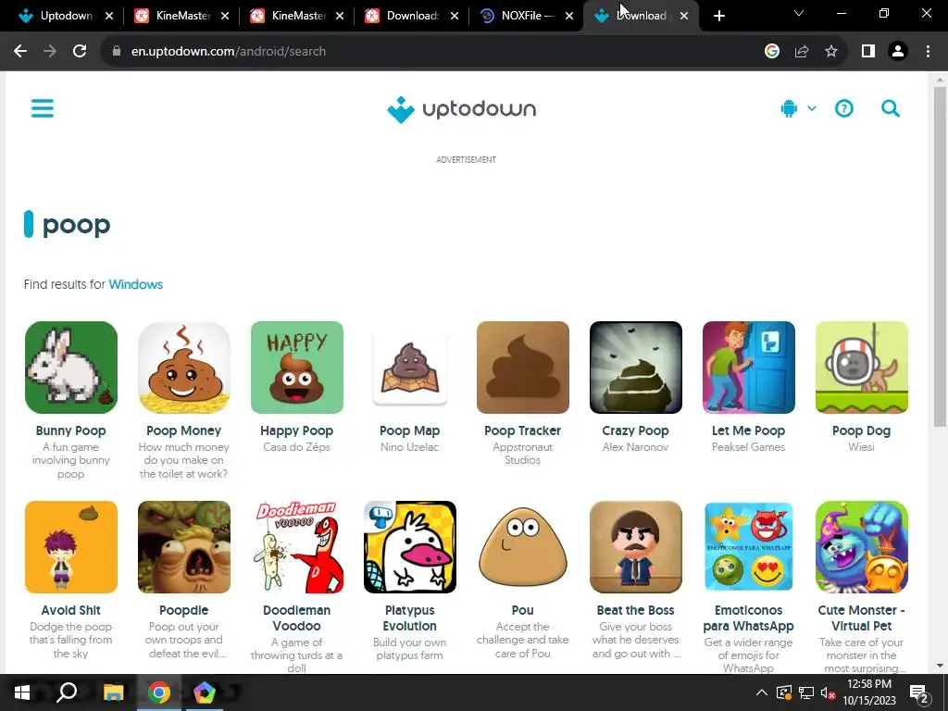Viewport: 948px width, 711px height.
Task: Click the Poop Dog title link
Action: click(x=862, y=430)
